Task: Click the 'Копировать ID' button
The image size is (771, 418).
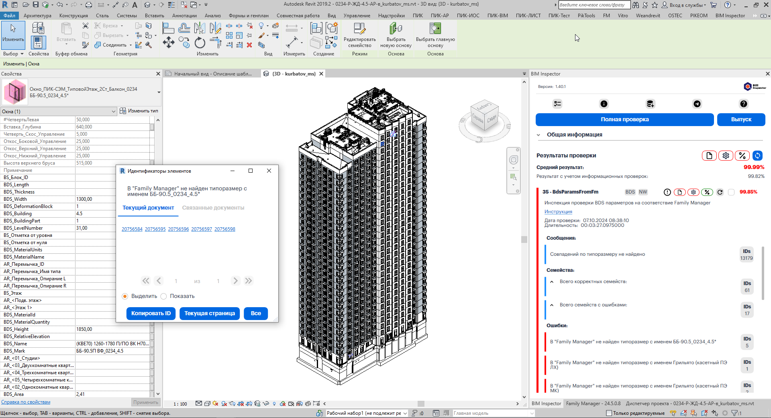Action: (x=151, y=314)
